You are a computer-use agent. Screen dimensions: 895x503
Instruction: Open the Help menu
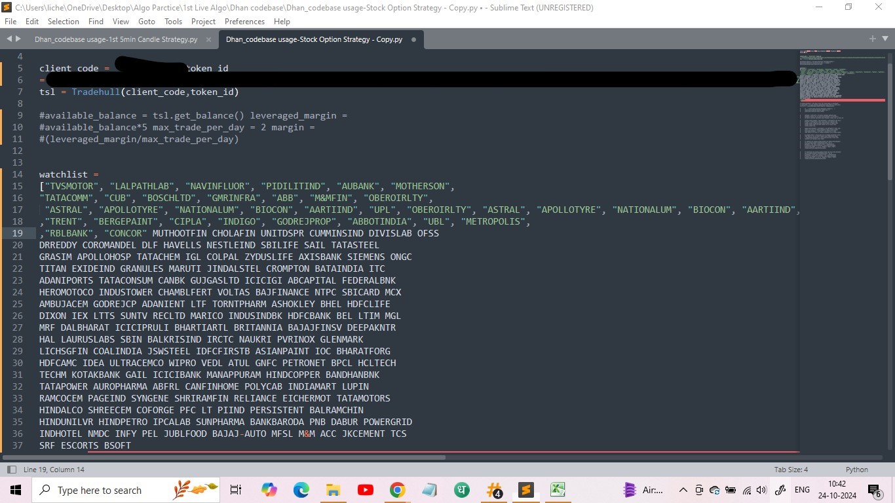(282, 22)
